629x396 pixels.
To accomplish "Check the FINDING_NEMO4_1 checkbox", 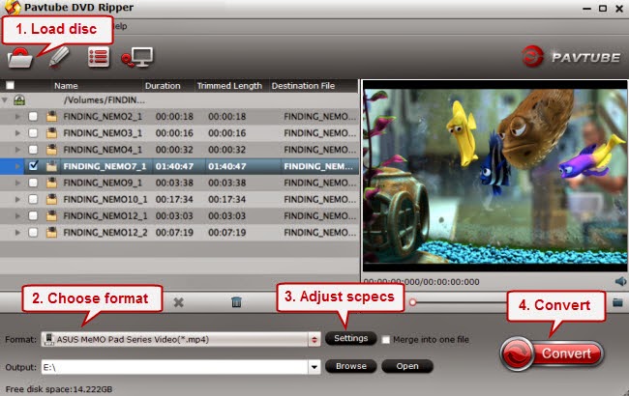I will pos(33,150).
